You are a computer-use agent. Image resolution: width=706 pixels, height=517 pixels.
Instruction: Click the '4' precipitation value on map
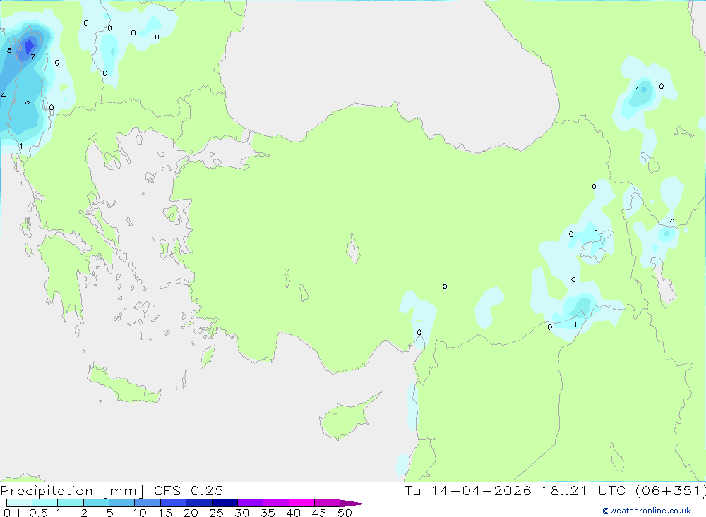(x=3, y=95)
